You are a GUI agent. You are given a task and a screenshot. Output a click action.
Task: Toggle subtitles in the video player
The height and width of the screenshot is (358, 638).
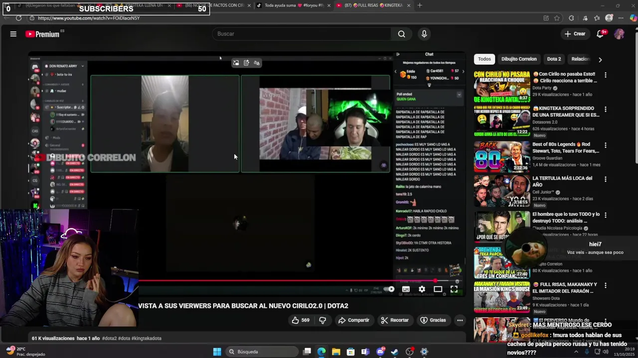[406, 289]
